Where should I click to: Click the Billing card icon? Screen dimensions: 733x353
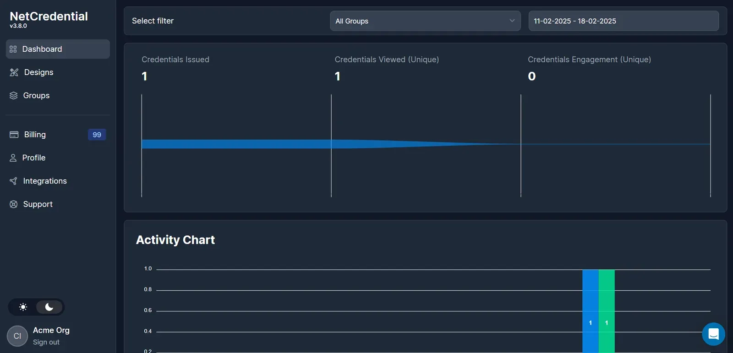pyautogui.click(x=14, y=135)
